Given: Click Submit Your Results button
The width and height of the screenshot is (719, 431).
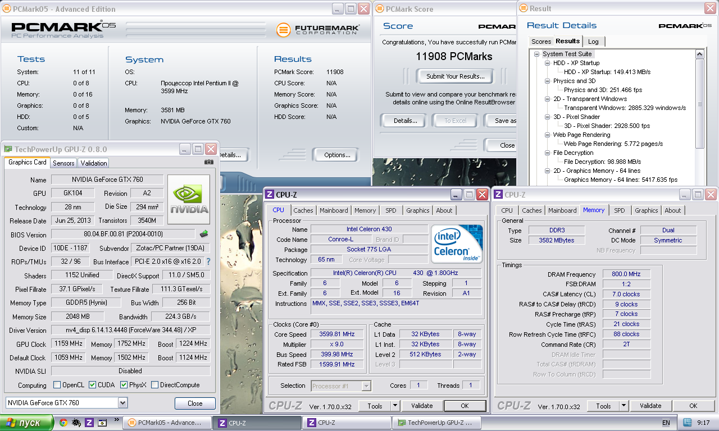Looking at the screenshot, I should point(455,76).
